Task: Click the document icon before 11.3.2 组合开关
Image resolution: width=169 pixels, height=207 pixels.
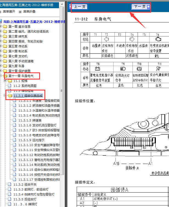Action: coord(10,185)
